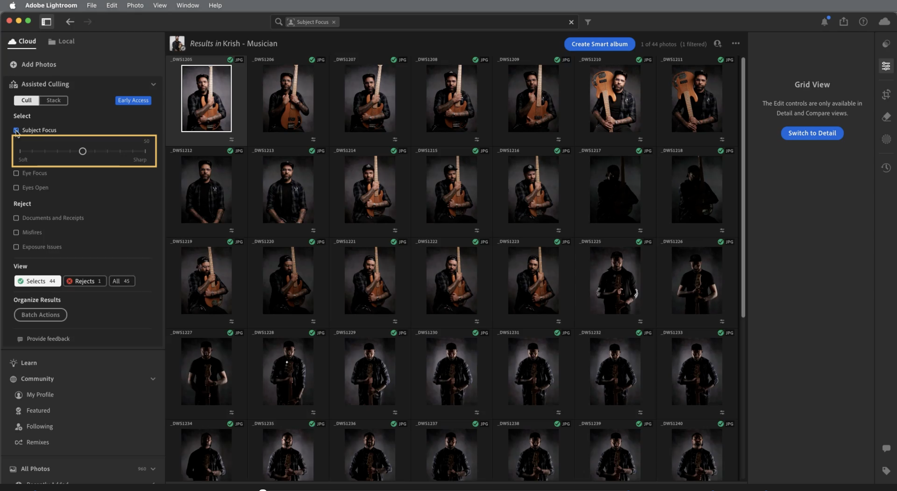897x491 pixels.
Task: Switch to Stack mode
Action: click(54, 100)
